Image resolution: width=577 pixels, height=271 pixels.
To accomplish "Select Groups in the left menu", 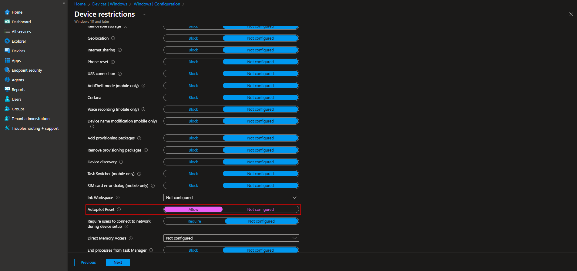I will pos(18,109).
